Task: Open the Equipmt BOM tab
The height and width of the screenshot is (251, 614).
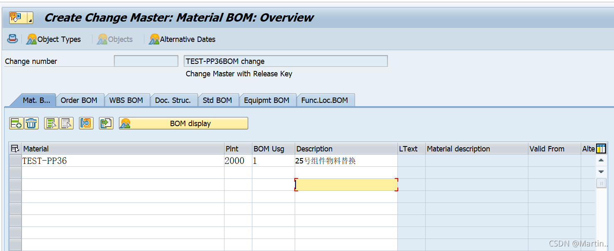Action: coord(266,100)
